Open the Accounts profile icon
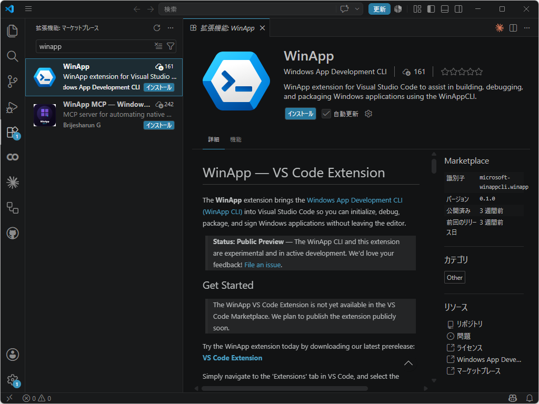 tap(13, 355)
